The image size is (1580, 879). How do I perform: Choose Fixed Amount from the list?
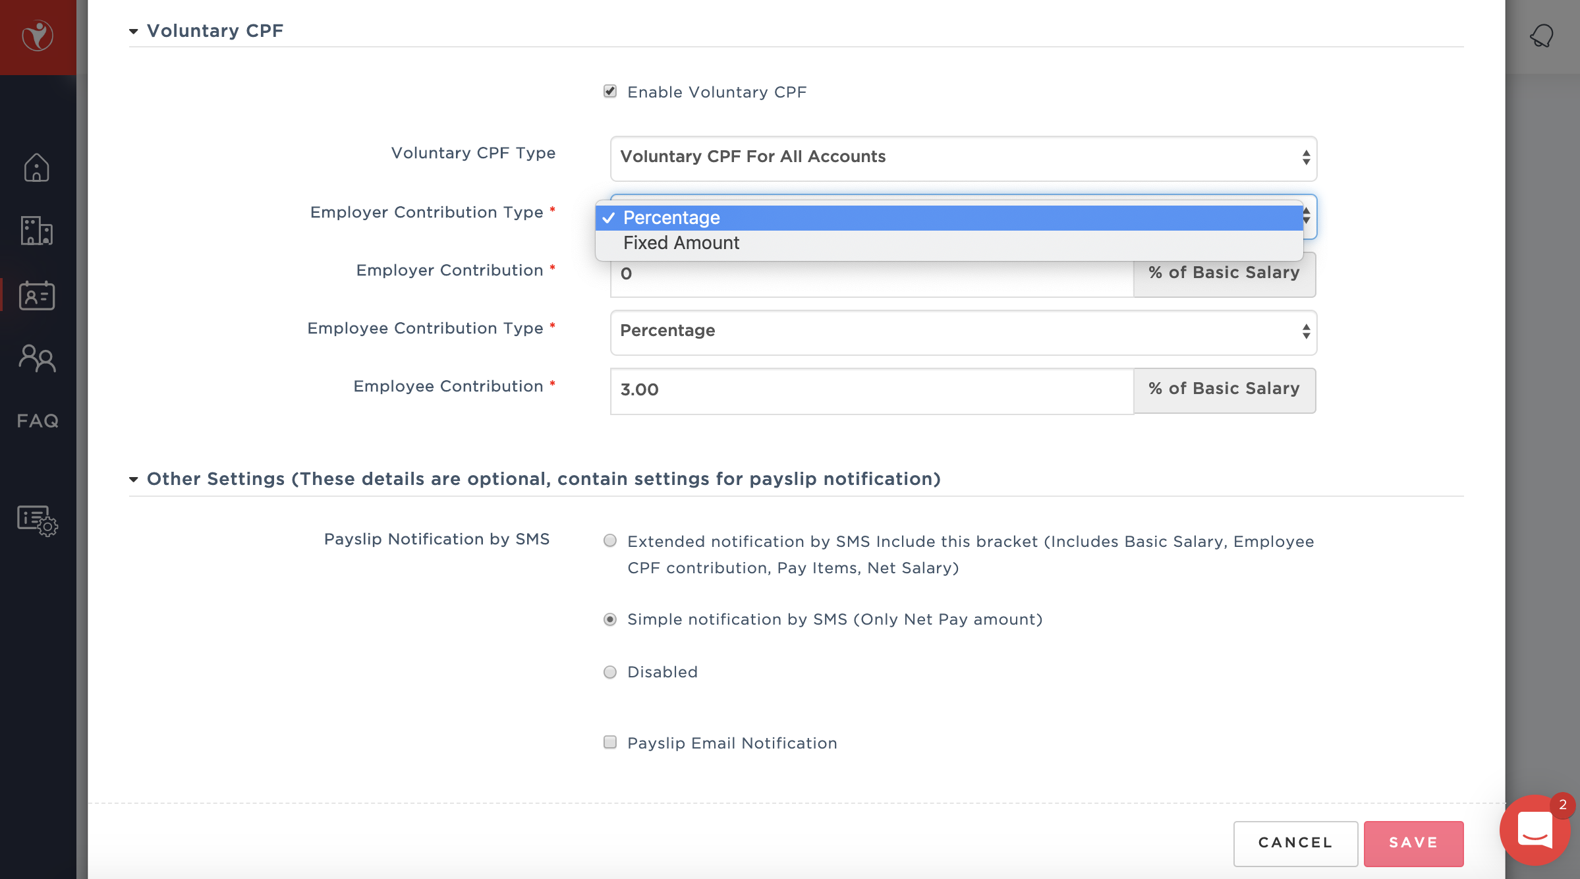681,243
